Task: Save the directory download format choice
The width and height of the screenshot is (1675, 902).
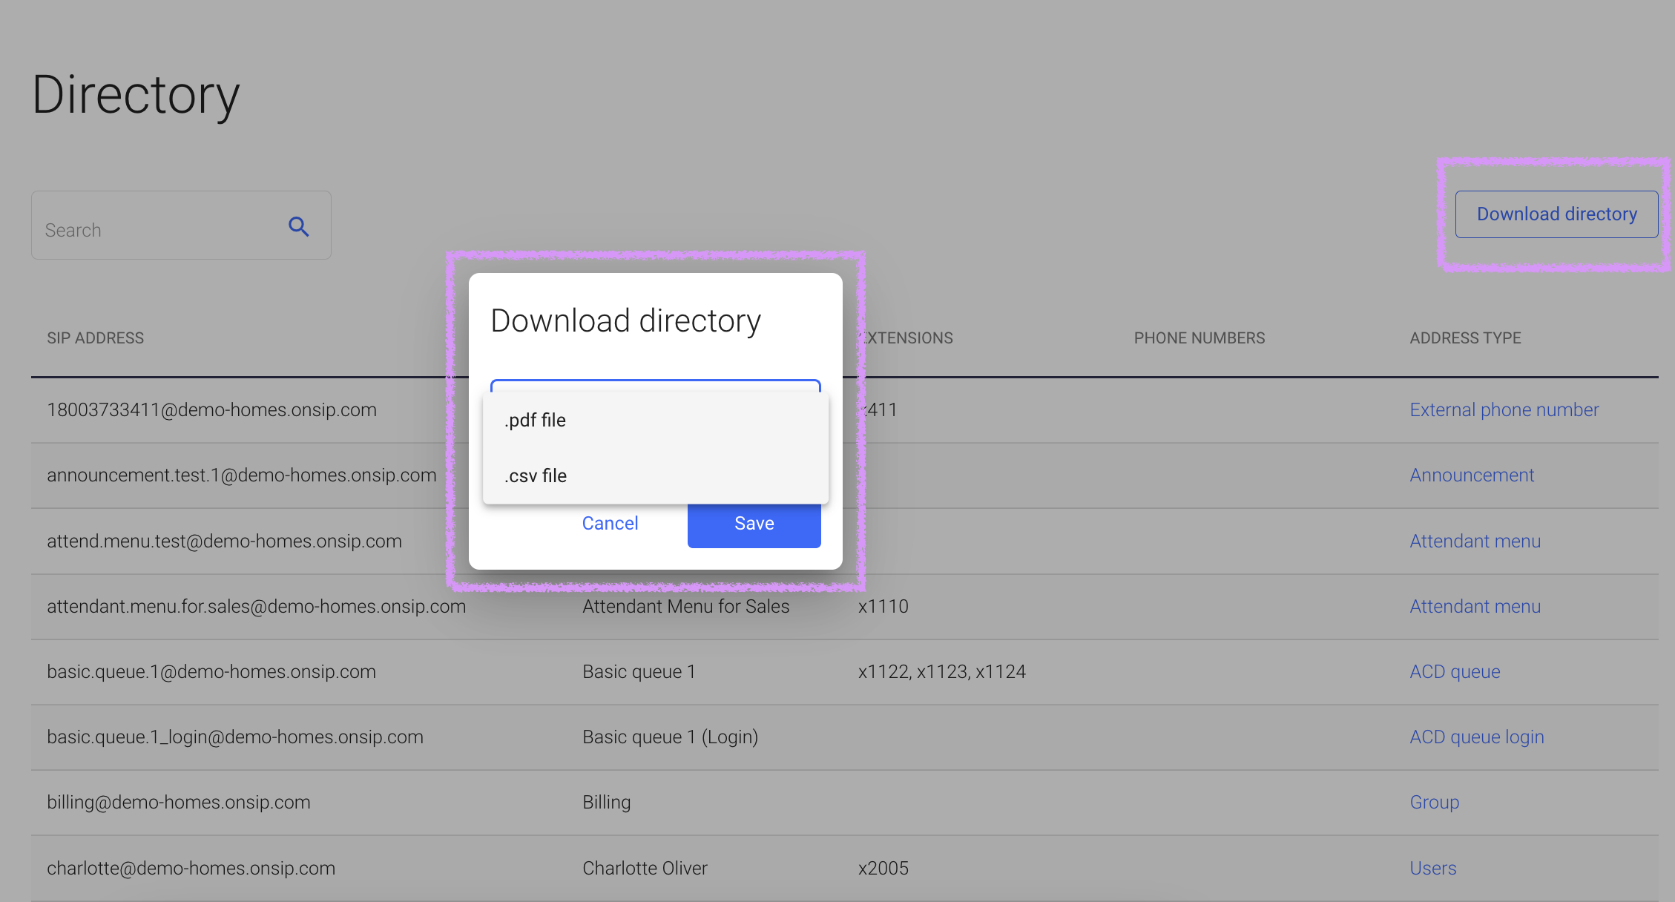Action: coord(754,523)
